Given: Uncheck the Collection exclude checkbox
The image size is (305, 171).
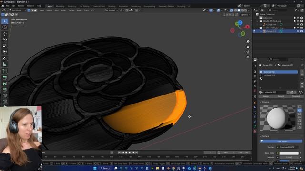Looking at the screenshot, I should (x=295, y=18).
